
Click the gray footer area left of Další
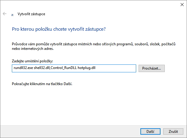click(70, 131)
